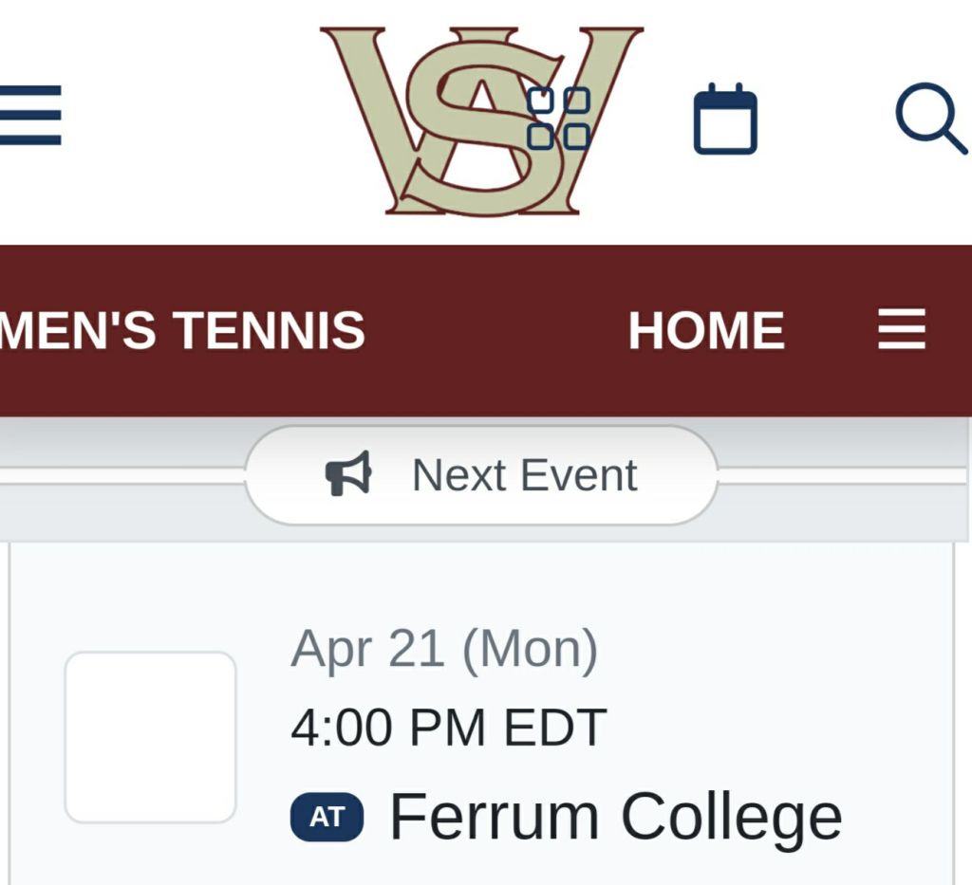This screenshot has height=885, width=972.
Task: Click the MEN'S TENNIS sport title
Action: 182,331
